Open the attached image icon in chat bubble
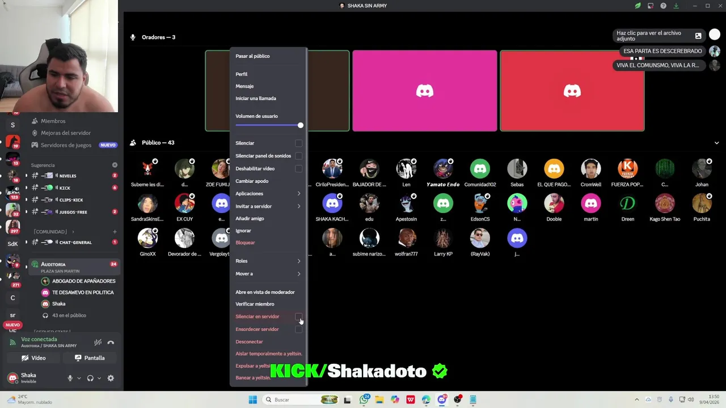The width and height of the screenshot is (726, 408). coord(698,36)
